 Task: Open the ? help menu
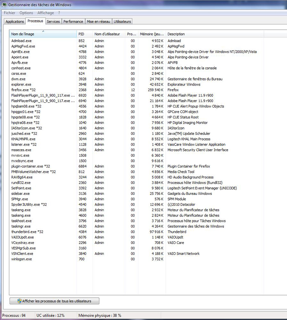coord(59,13)
